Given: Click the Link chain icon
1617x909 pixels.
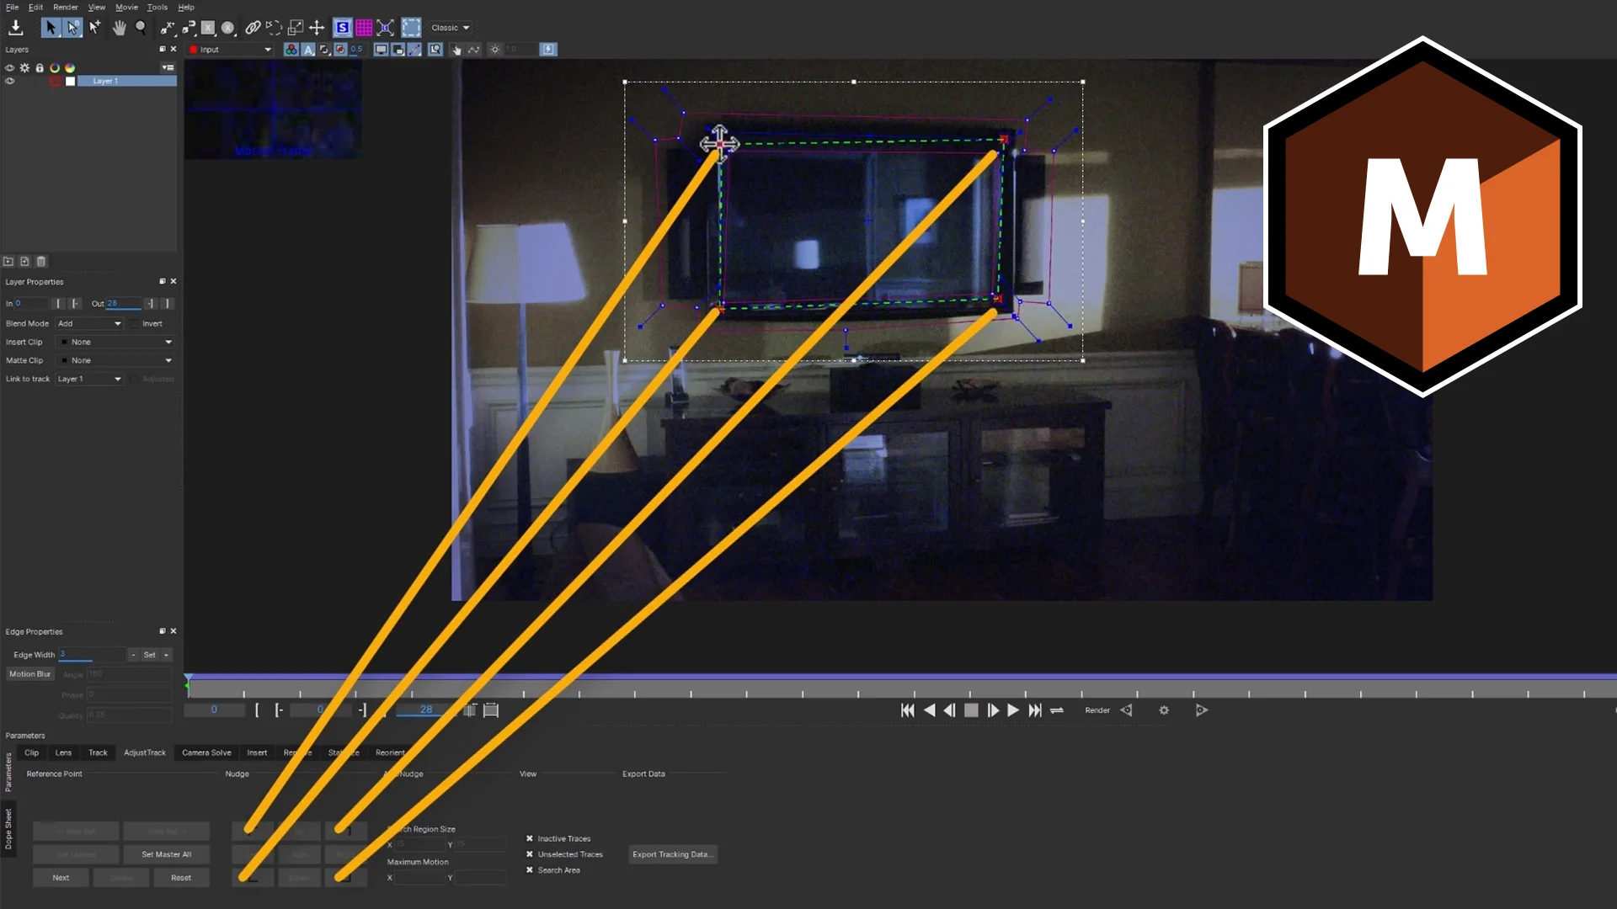Looking at the screenshot, I should point(253,28).
